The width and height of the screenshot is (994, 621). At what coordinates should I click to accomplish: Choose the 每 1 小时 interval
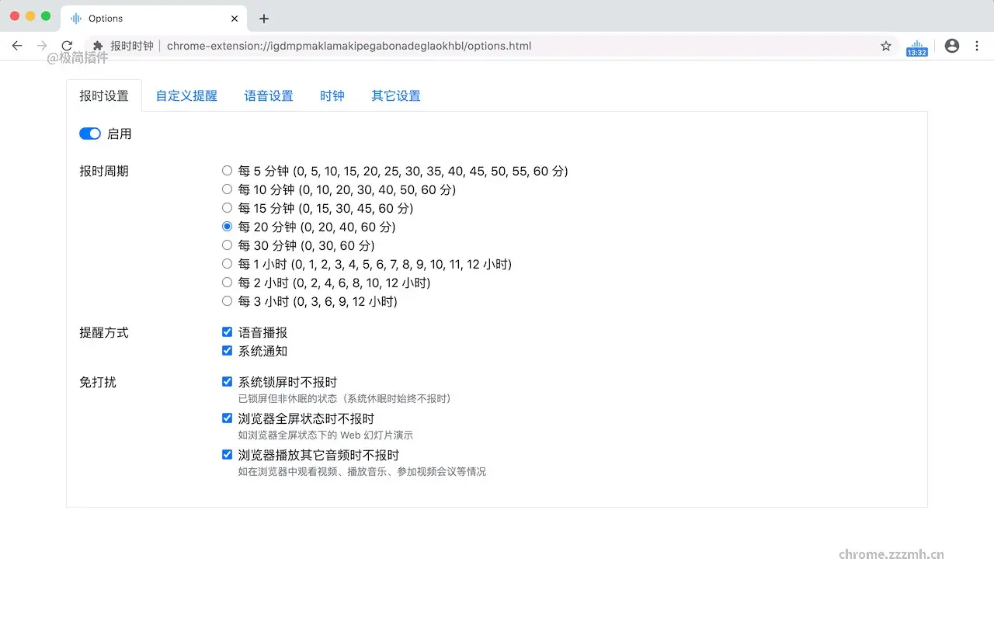pos(227,264)
